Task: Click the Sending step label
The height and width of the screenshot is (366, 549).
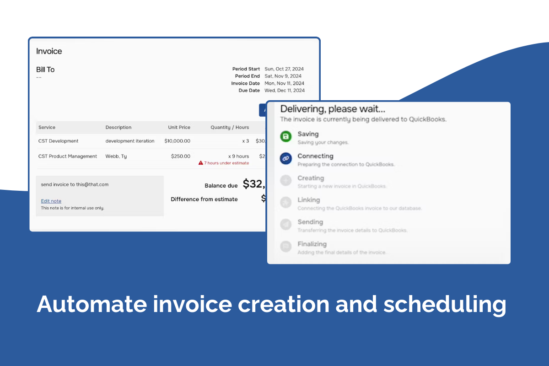Action: (310, 222)
